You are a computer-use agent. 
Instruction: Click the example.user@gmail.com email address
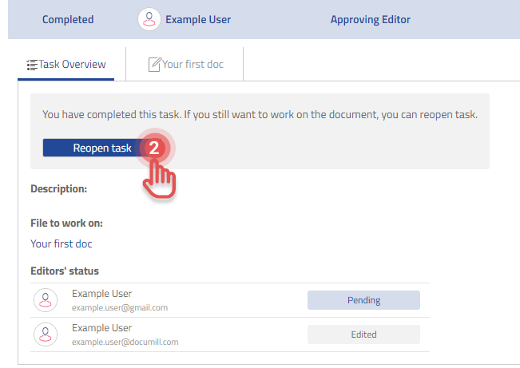point(119,307)
